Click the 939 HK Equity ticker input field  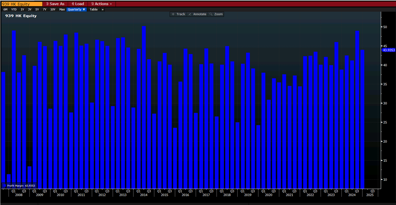(x=22, y=4)
